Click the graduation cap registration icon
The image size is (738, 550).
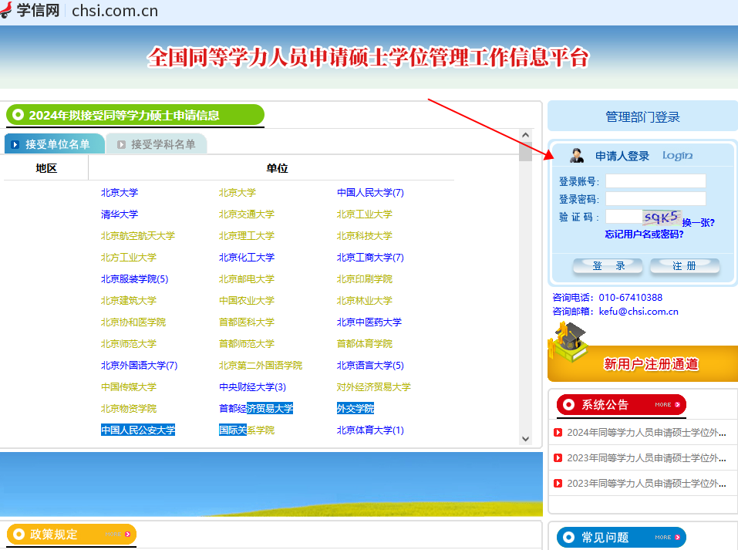pos(570,342)
